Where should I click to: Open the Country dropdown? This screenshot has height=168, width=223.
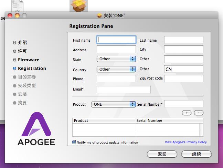(116, 69)
